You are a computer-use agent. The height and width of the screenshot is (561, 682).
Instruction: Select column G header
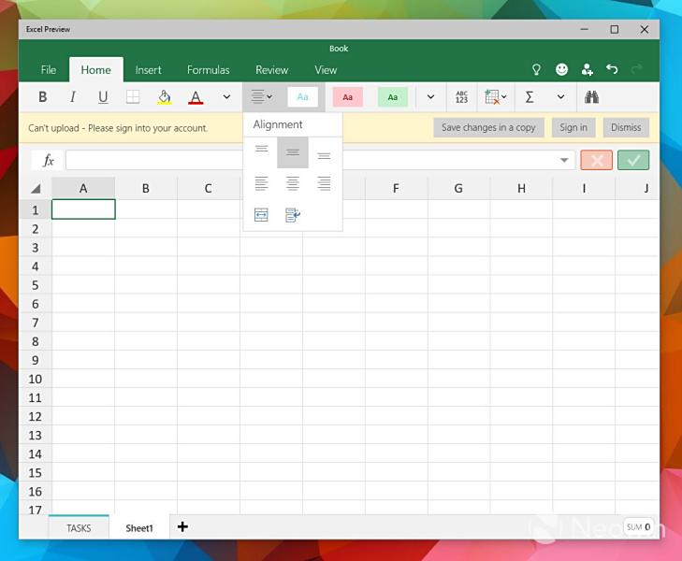click(458, 188)
